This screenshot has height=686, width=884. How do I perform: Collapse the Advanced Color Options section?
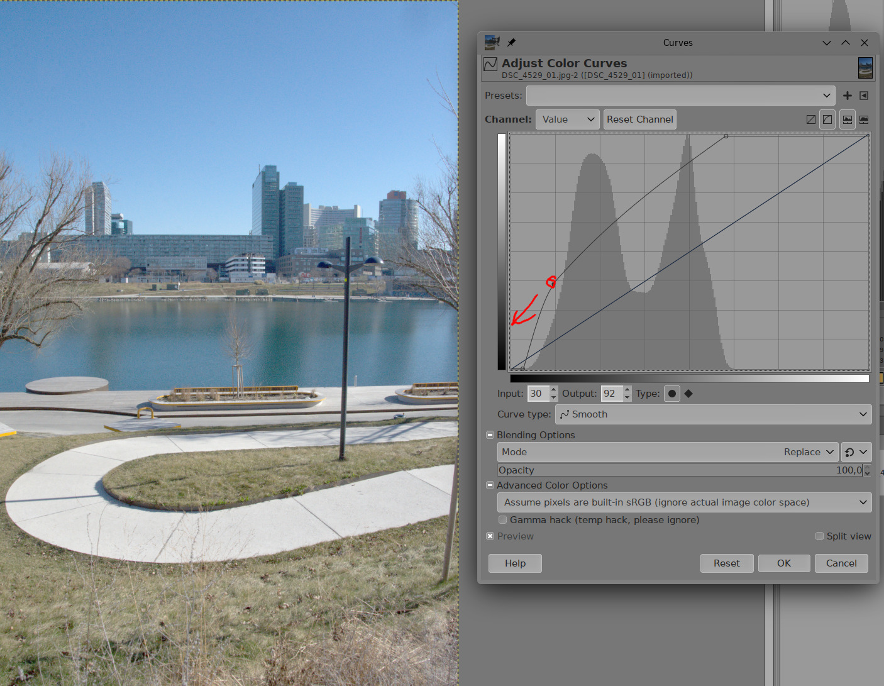(x=490, y=485)
